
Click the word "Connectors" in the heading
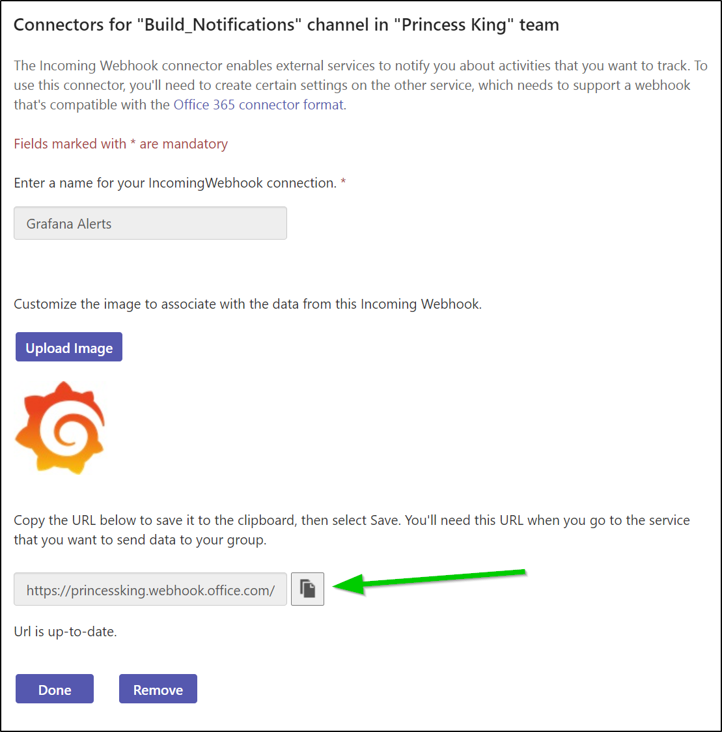tap(59, 25)
